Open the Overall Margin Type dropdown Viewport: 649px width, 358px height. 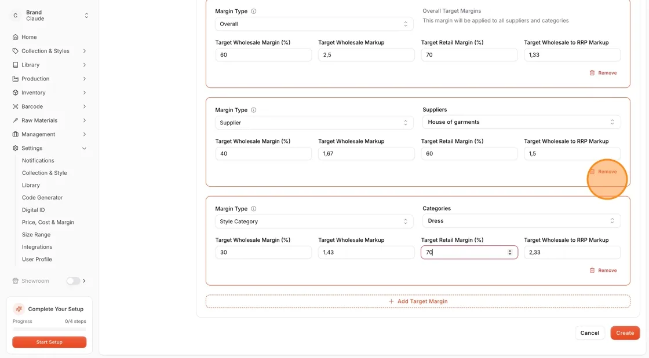pos(314,24)
